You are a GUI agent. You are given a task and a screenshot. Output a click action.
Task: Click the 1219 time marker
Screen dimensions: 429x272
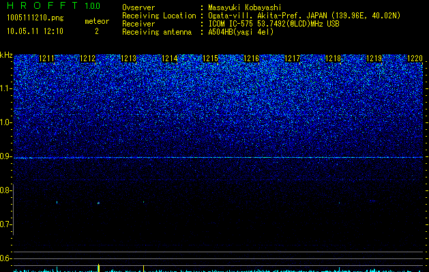374,58
